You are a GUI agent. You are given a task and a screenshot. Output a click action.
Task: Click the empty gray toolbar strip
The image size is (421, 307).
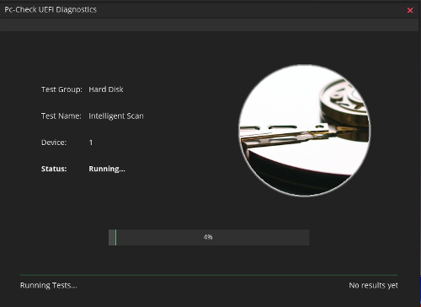click(x=209, y=25)
